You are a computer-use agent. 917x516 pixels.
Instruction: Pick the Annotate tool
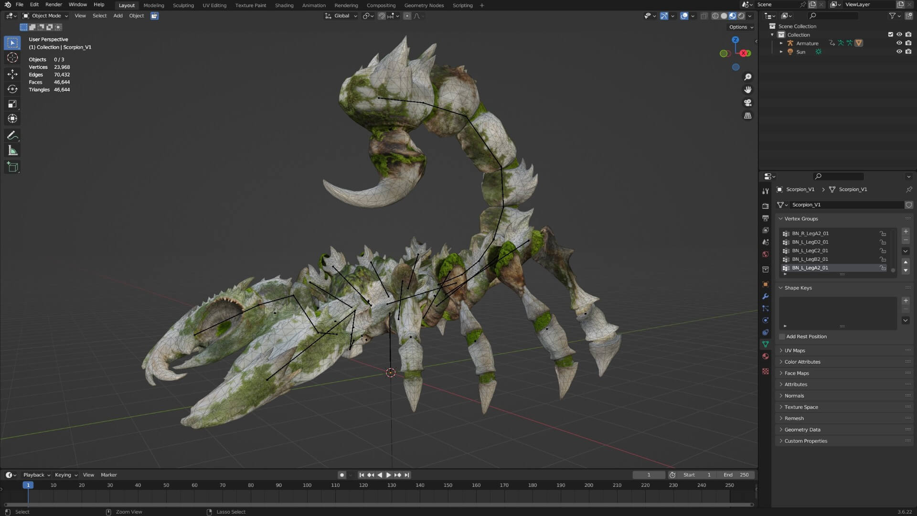tap(12, 136)
